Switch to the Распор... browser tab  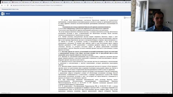click(x=16, y=2)
